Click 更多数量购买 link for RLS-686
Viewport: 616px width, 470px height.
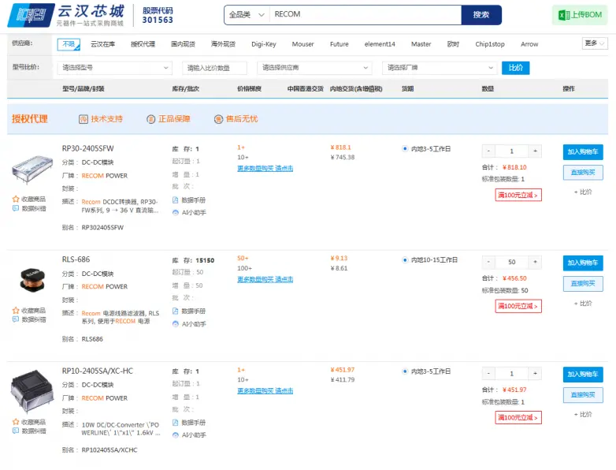(x=265, y=279)
